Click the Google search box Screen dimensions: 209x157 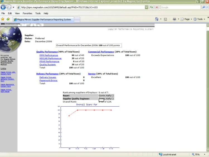click(x=181, y=7)
